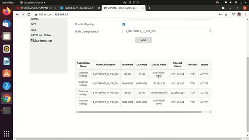Click the Add button
Image resolution: width=249 pixels, height=140 pixels.
pyautogui.click(x=144, y=40)
